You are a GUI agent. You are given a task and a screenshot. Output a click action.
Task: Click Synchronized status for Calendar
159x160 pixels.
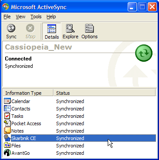pos(70,101)
